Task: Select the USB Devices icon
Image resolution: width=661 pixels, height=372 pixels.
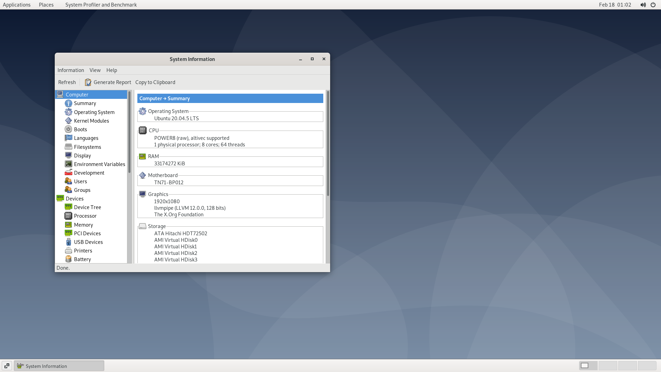Action: 69,242
